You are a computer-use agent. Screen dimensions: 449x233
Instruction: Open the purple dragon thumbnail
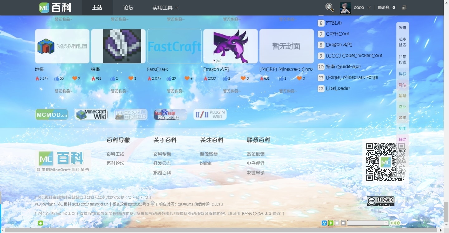coord(230,46)
